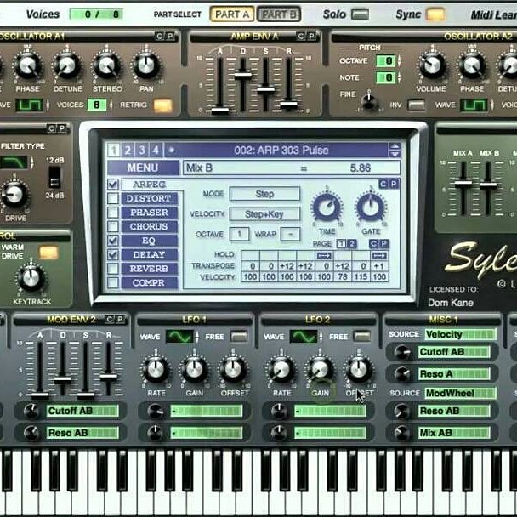517x517 pixels.
Task: Open the COMPR effect tab
Action: pyautogui.click(x=150, y=283)
